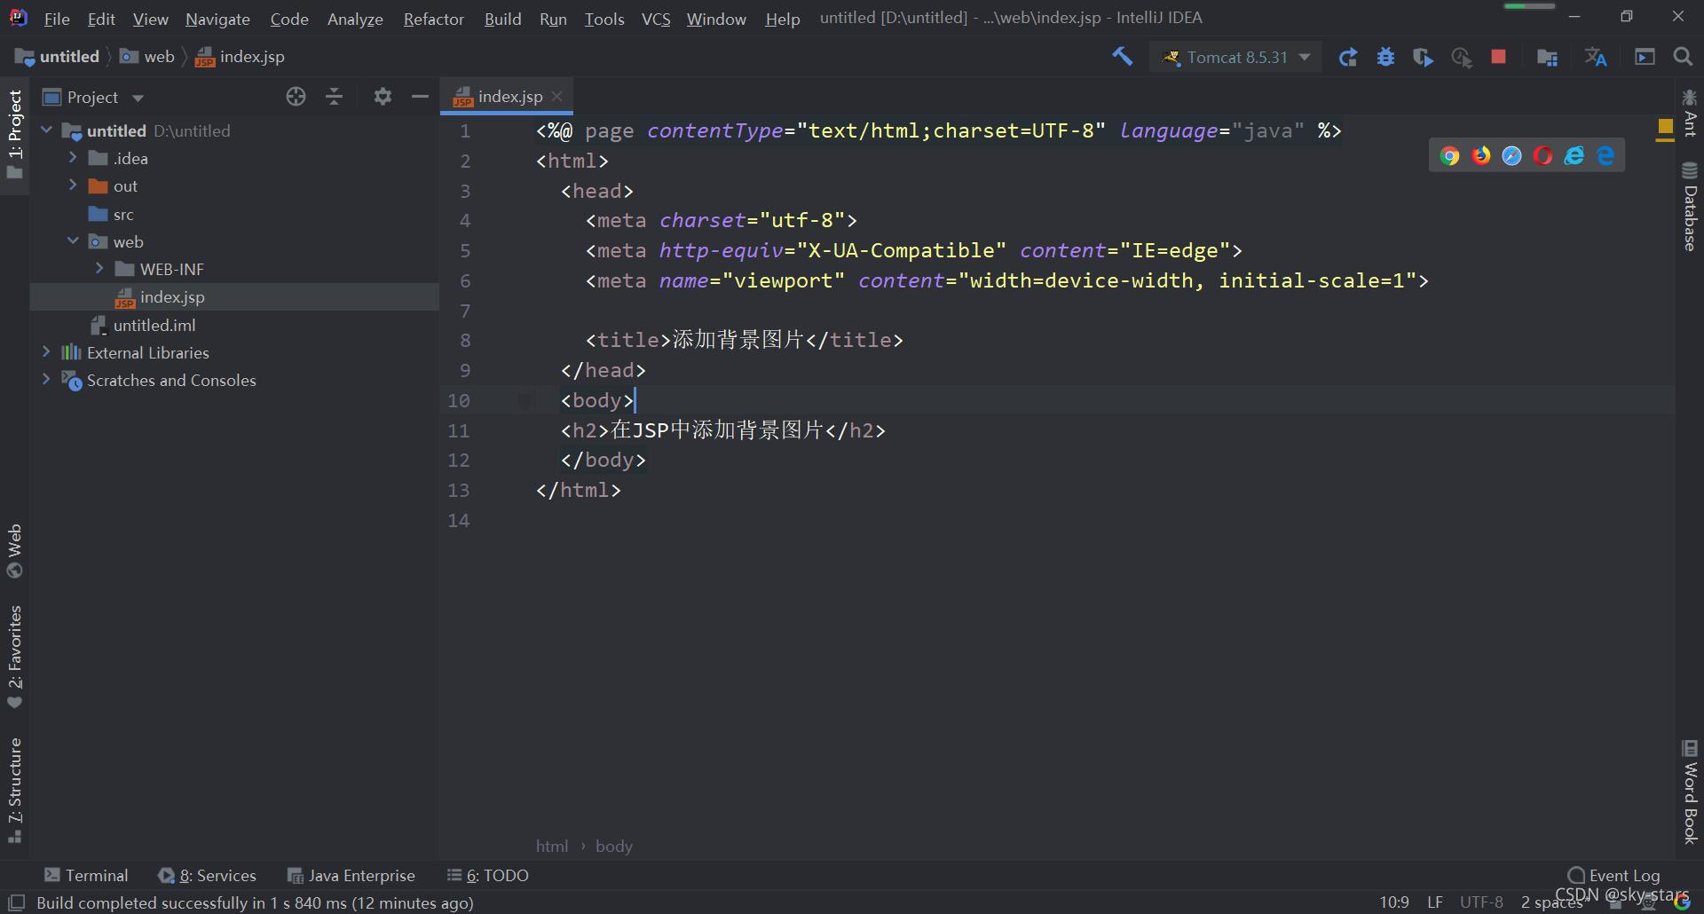This screenshot has height=914, width=1704.
Task: Open page in Internet Explorer icon
Action: coord(1574,156)
